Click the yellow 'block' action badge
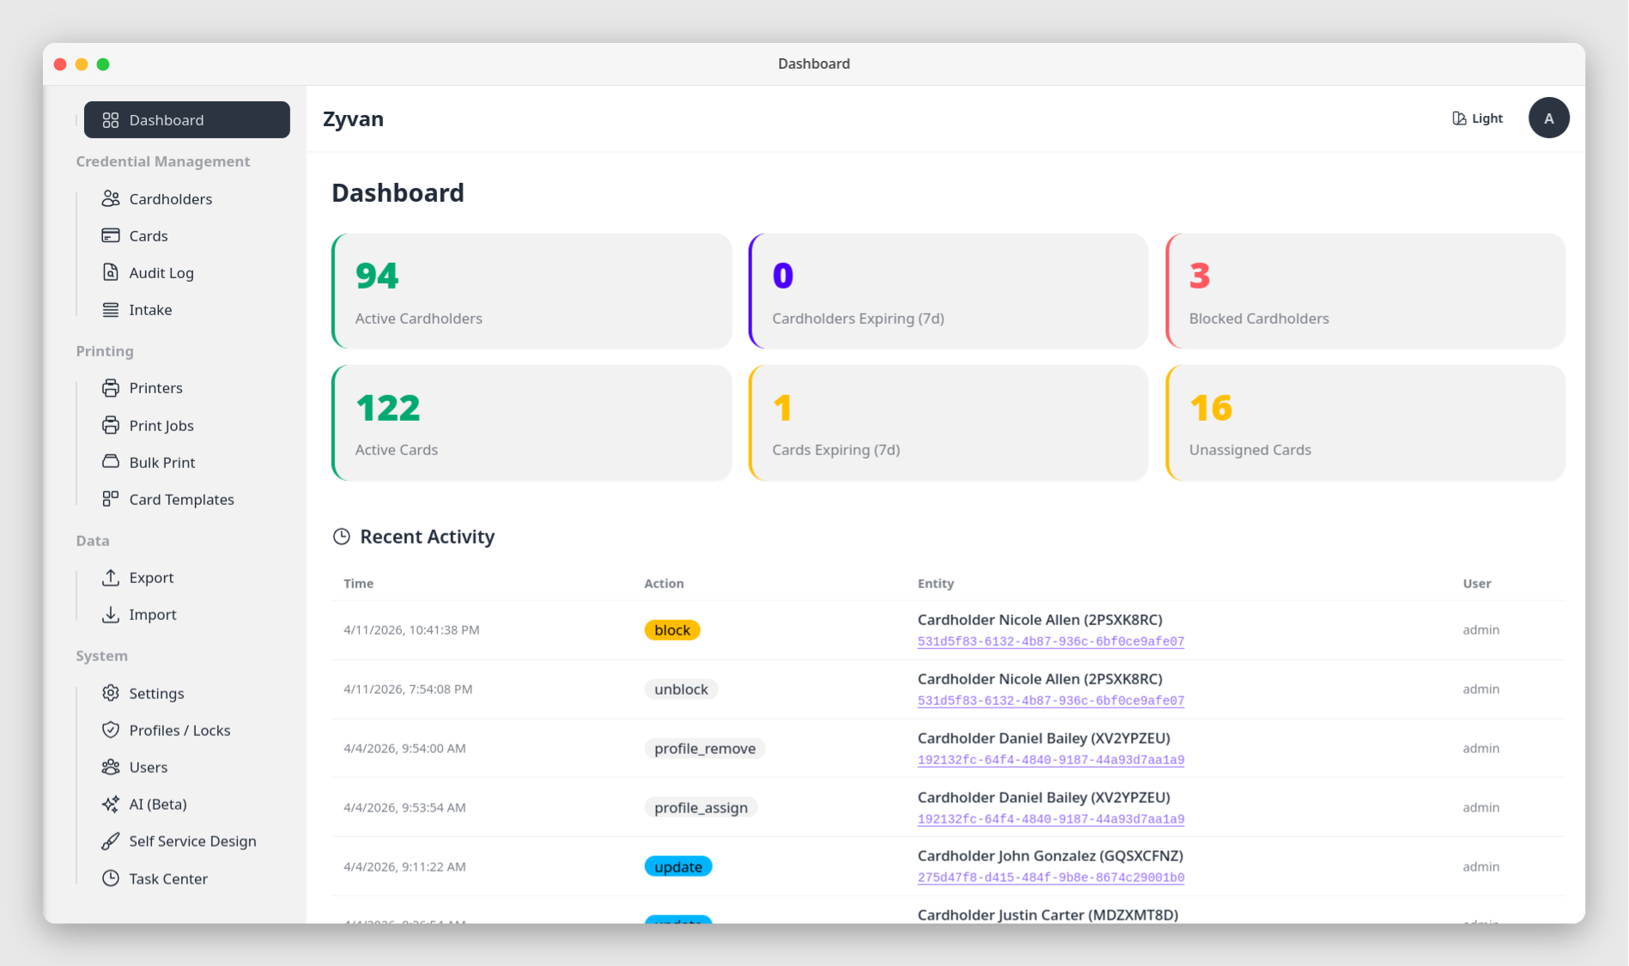The image size is (1629, 966). click(x=672, y=630)
